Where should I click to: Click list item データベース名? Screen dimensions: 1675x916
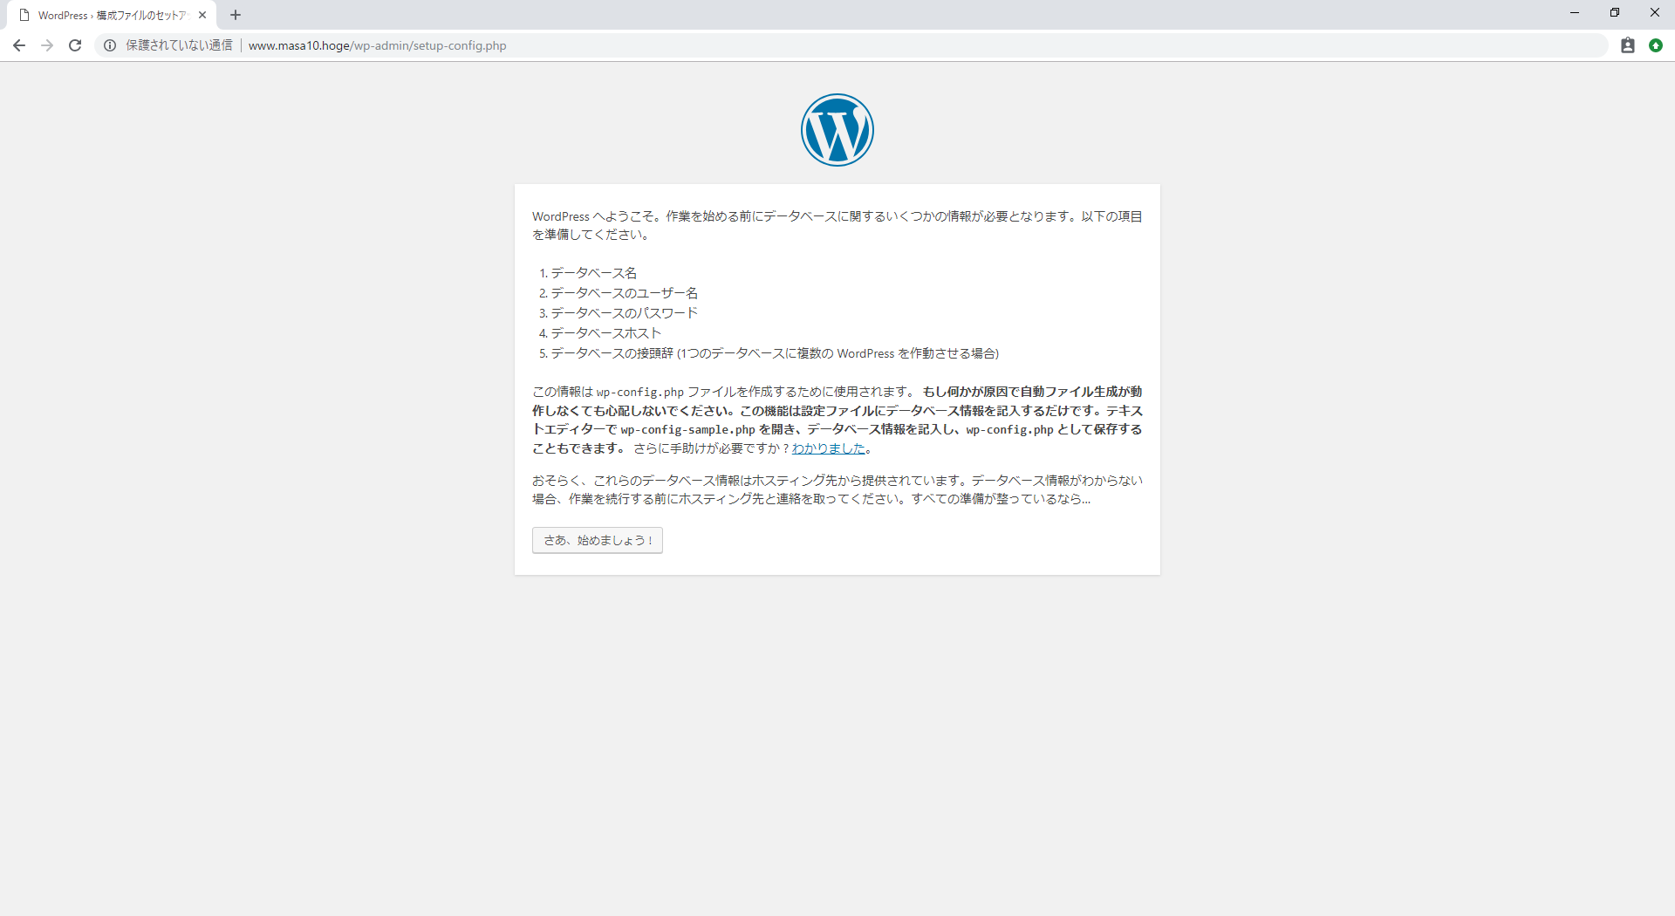click(x=594, y=273)
